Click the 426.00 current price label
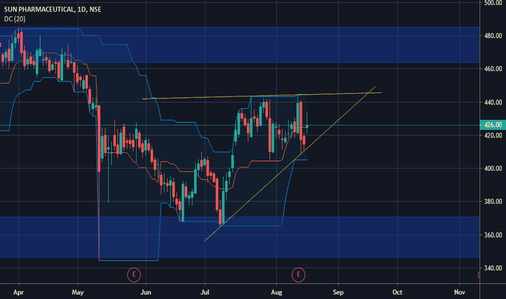Image resolution: width=506 pixels, height=299 pixels. coord(493,125)
